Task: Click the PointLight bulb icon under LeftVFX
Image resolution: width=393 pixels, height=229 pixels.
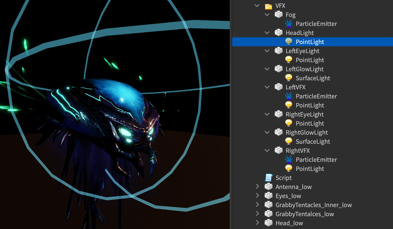Action: click(x=289, y=105)
